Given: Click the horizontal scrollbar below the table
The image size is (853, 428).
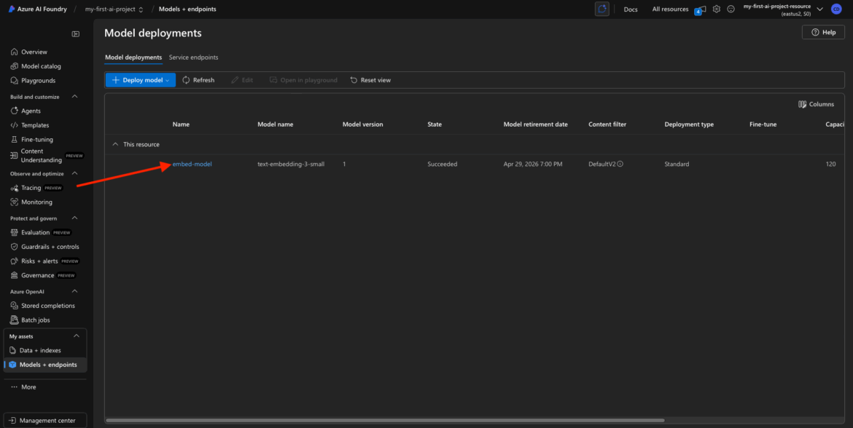Looking at the screenshot, I should tap(385, 420).
